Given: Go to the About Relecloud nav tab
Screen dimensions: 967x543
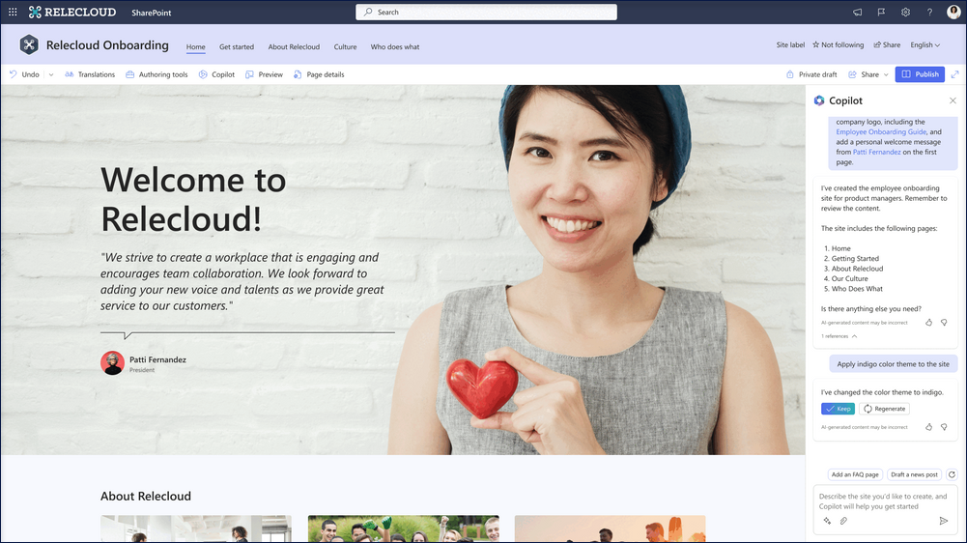Looking at the screenshot, I should (x=294, y=46).
